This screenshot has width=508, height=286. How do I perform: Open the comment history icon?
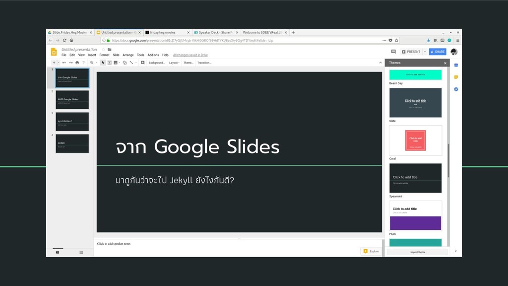coord(393,52)
